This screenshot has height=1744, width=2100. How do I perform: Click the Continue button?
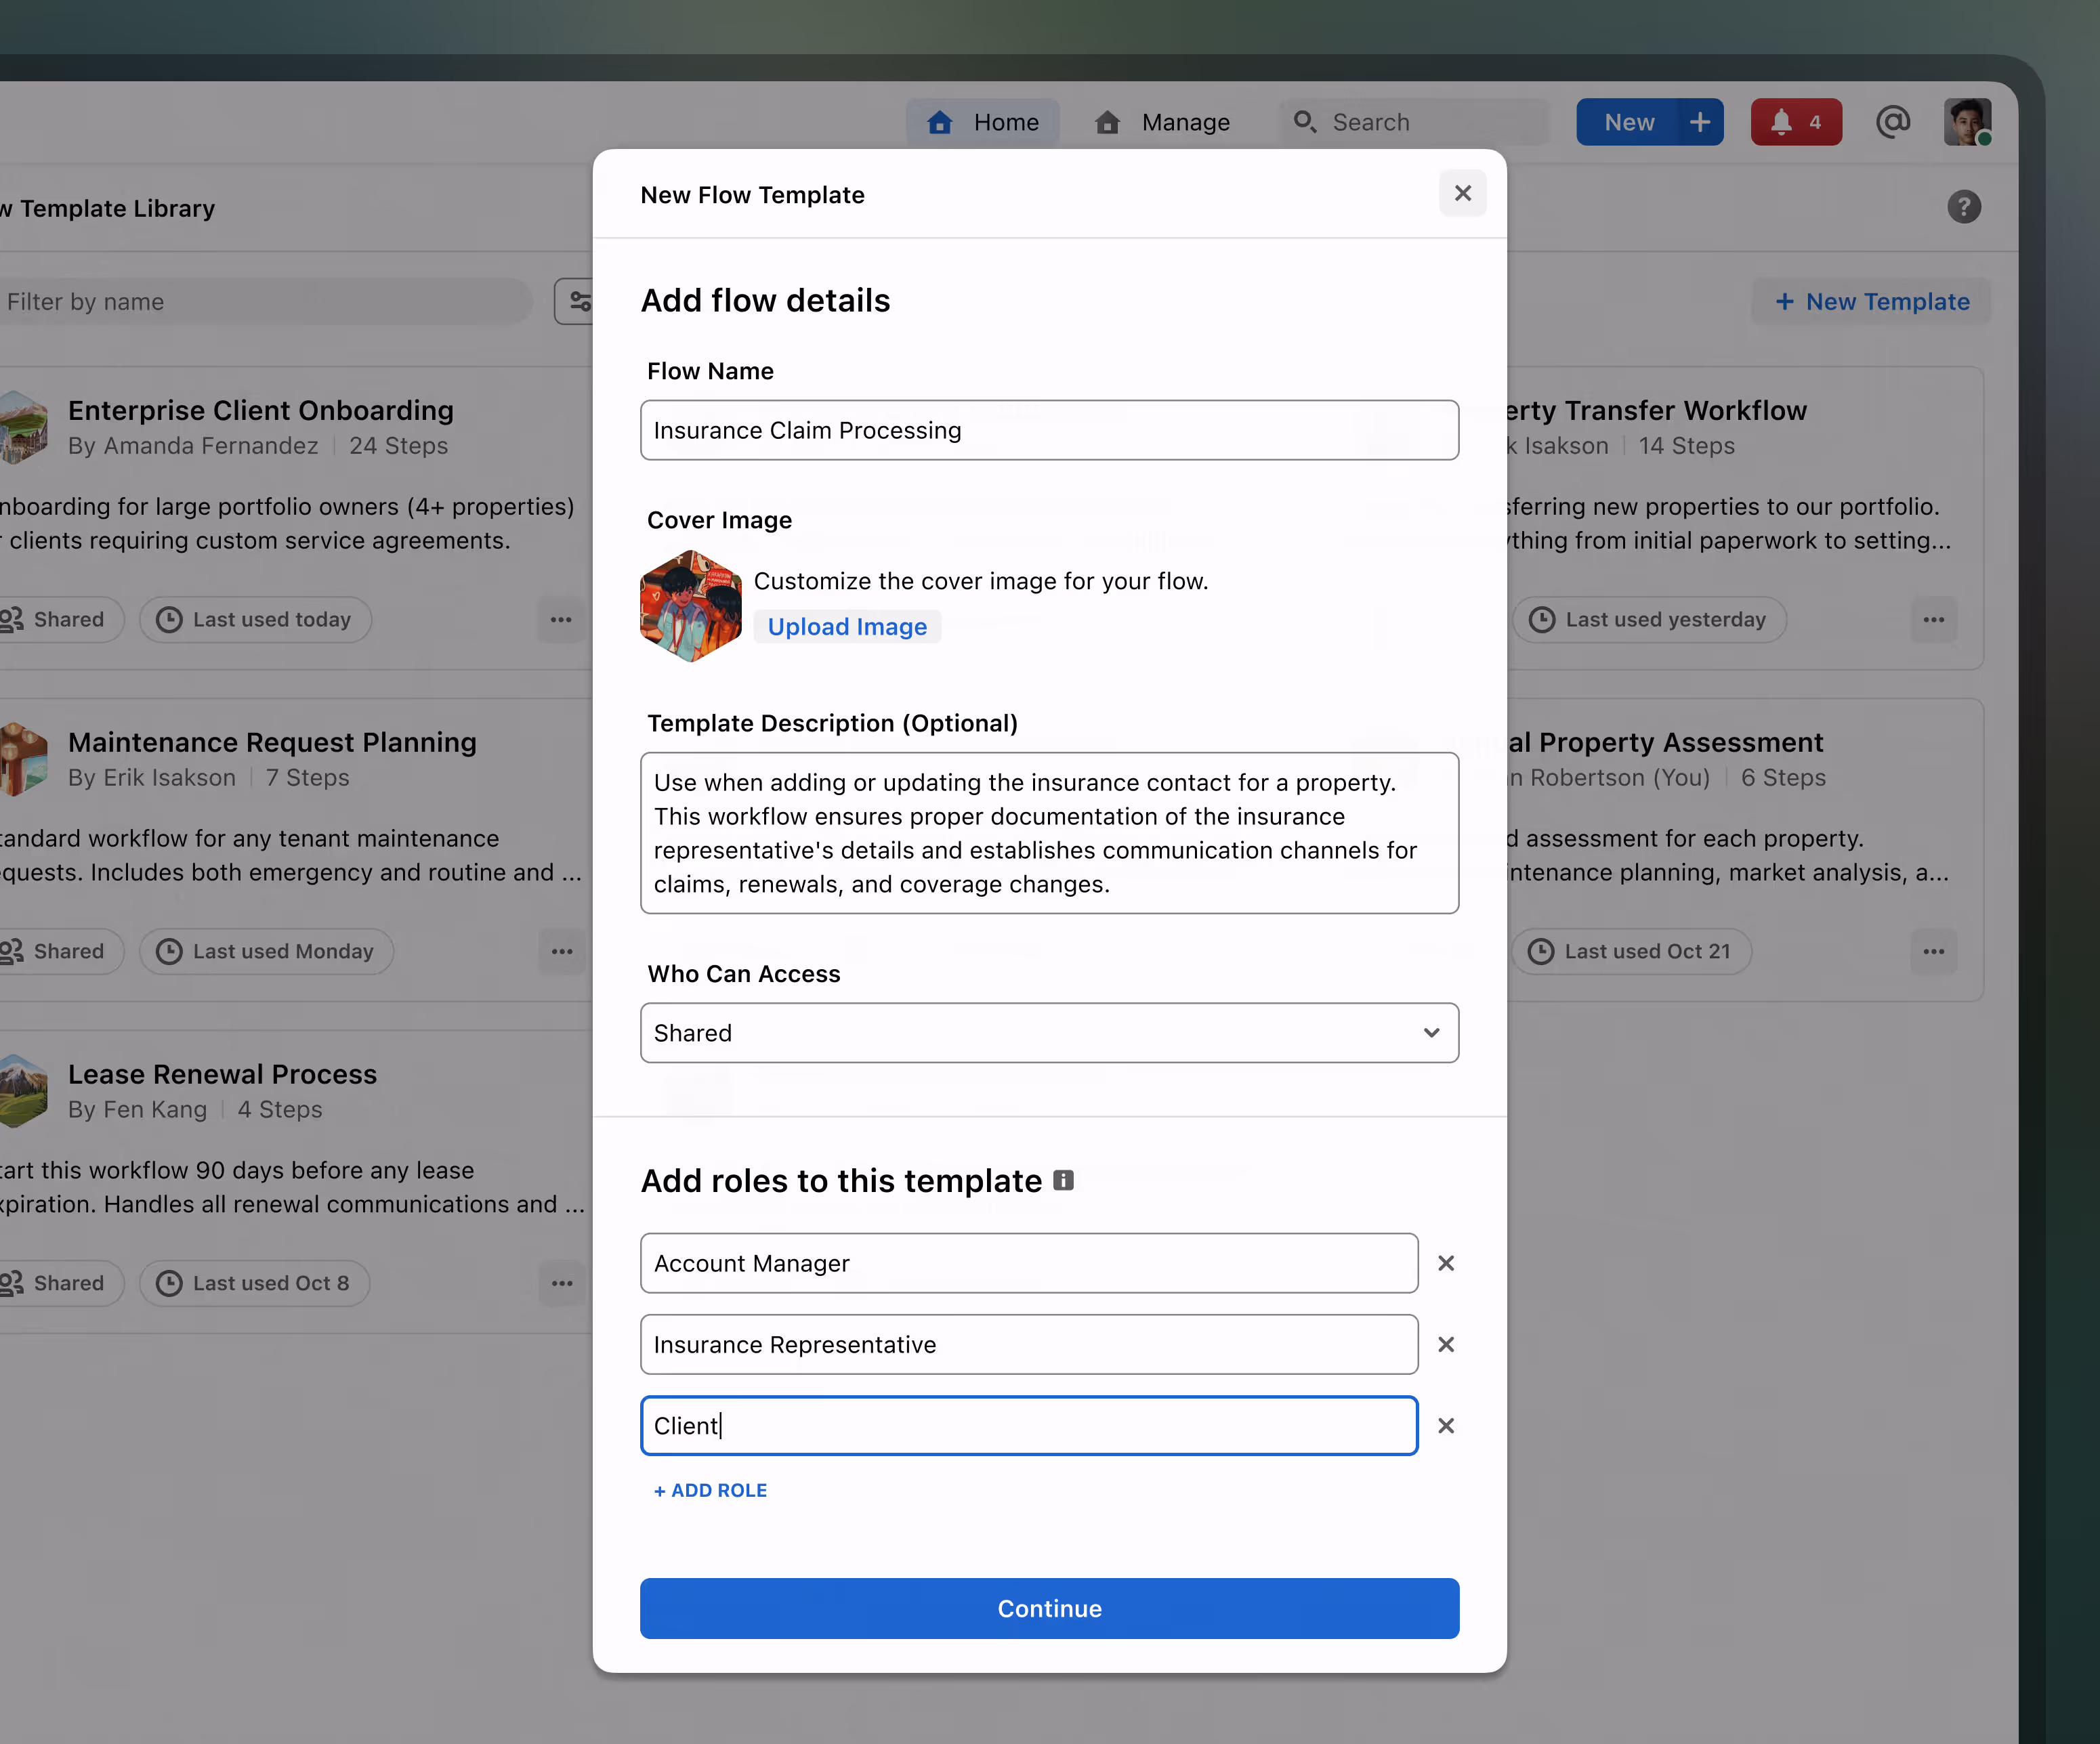pyautogui.click(x=1049, y=1608)
